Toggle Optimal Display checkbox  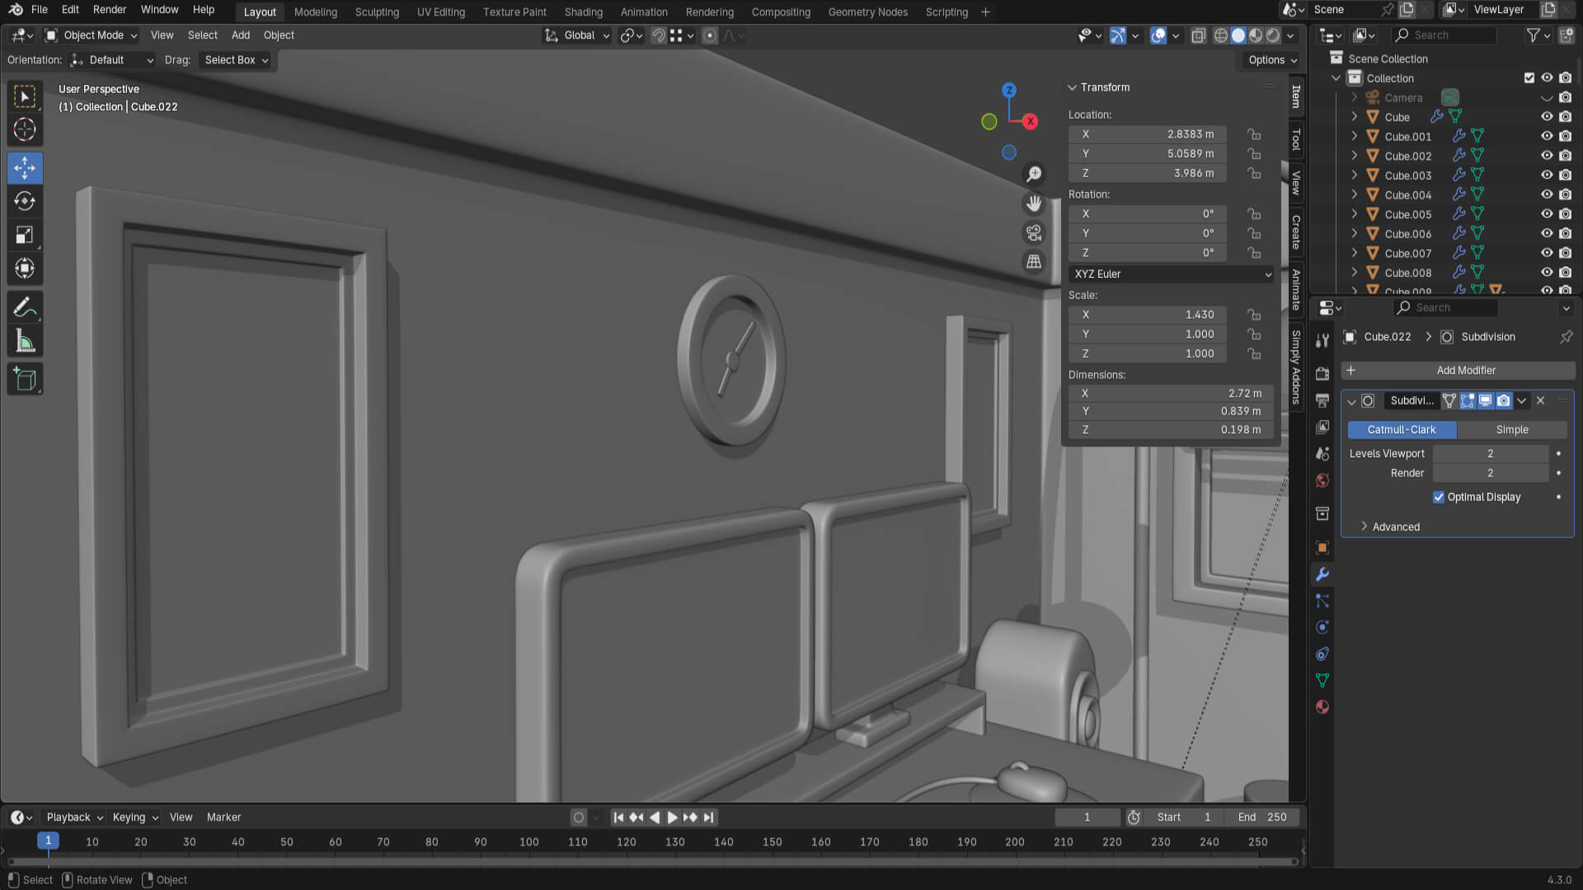[1439, 497]
